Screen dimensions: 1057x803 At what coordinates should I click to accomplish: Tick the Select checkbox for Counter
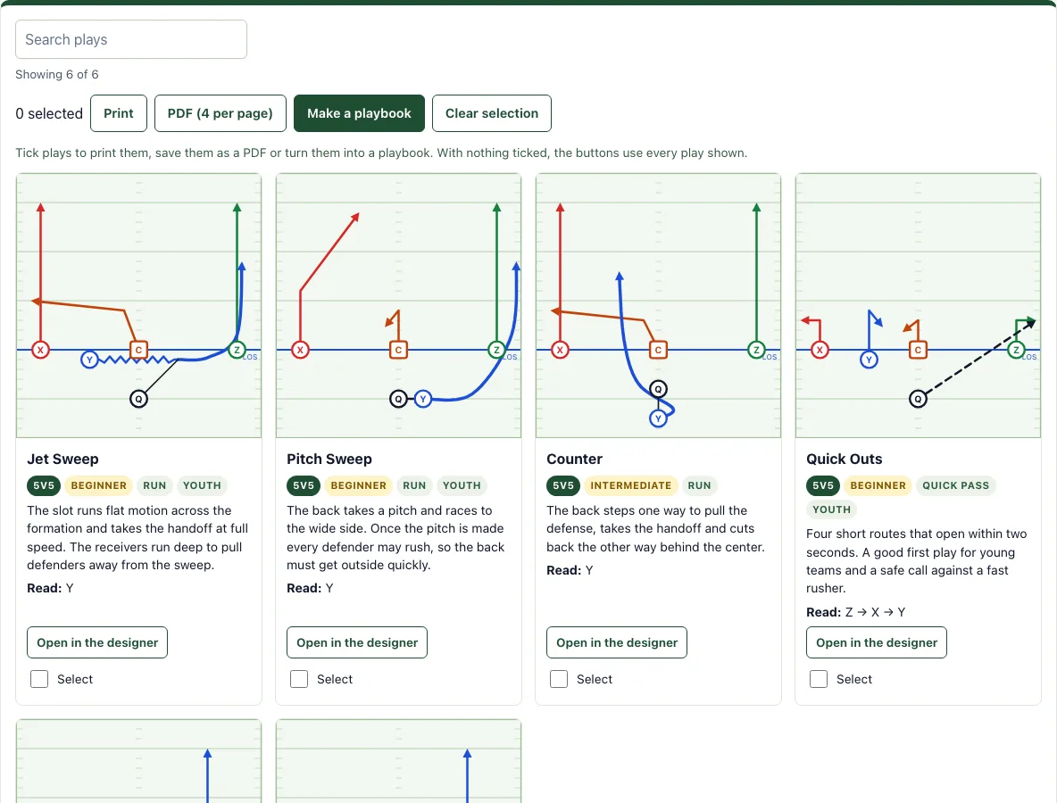pyautogui.click(x=559, y=679)
